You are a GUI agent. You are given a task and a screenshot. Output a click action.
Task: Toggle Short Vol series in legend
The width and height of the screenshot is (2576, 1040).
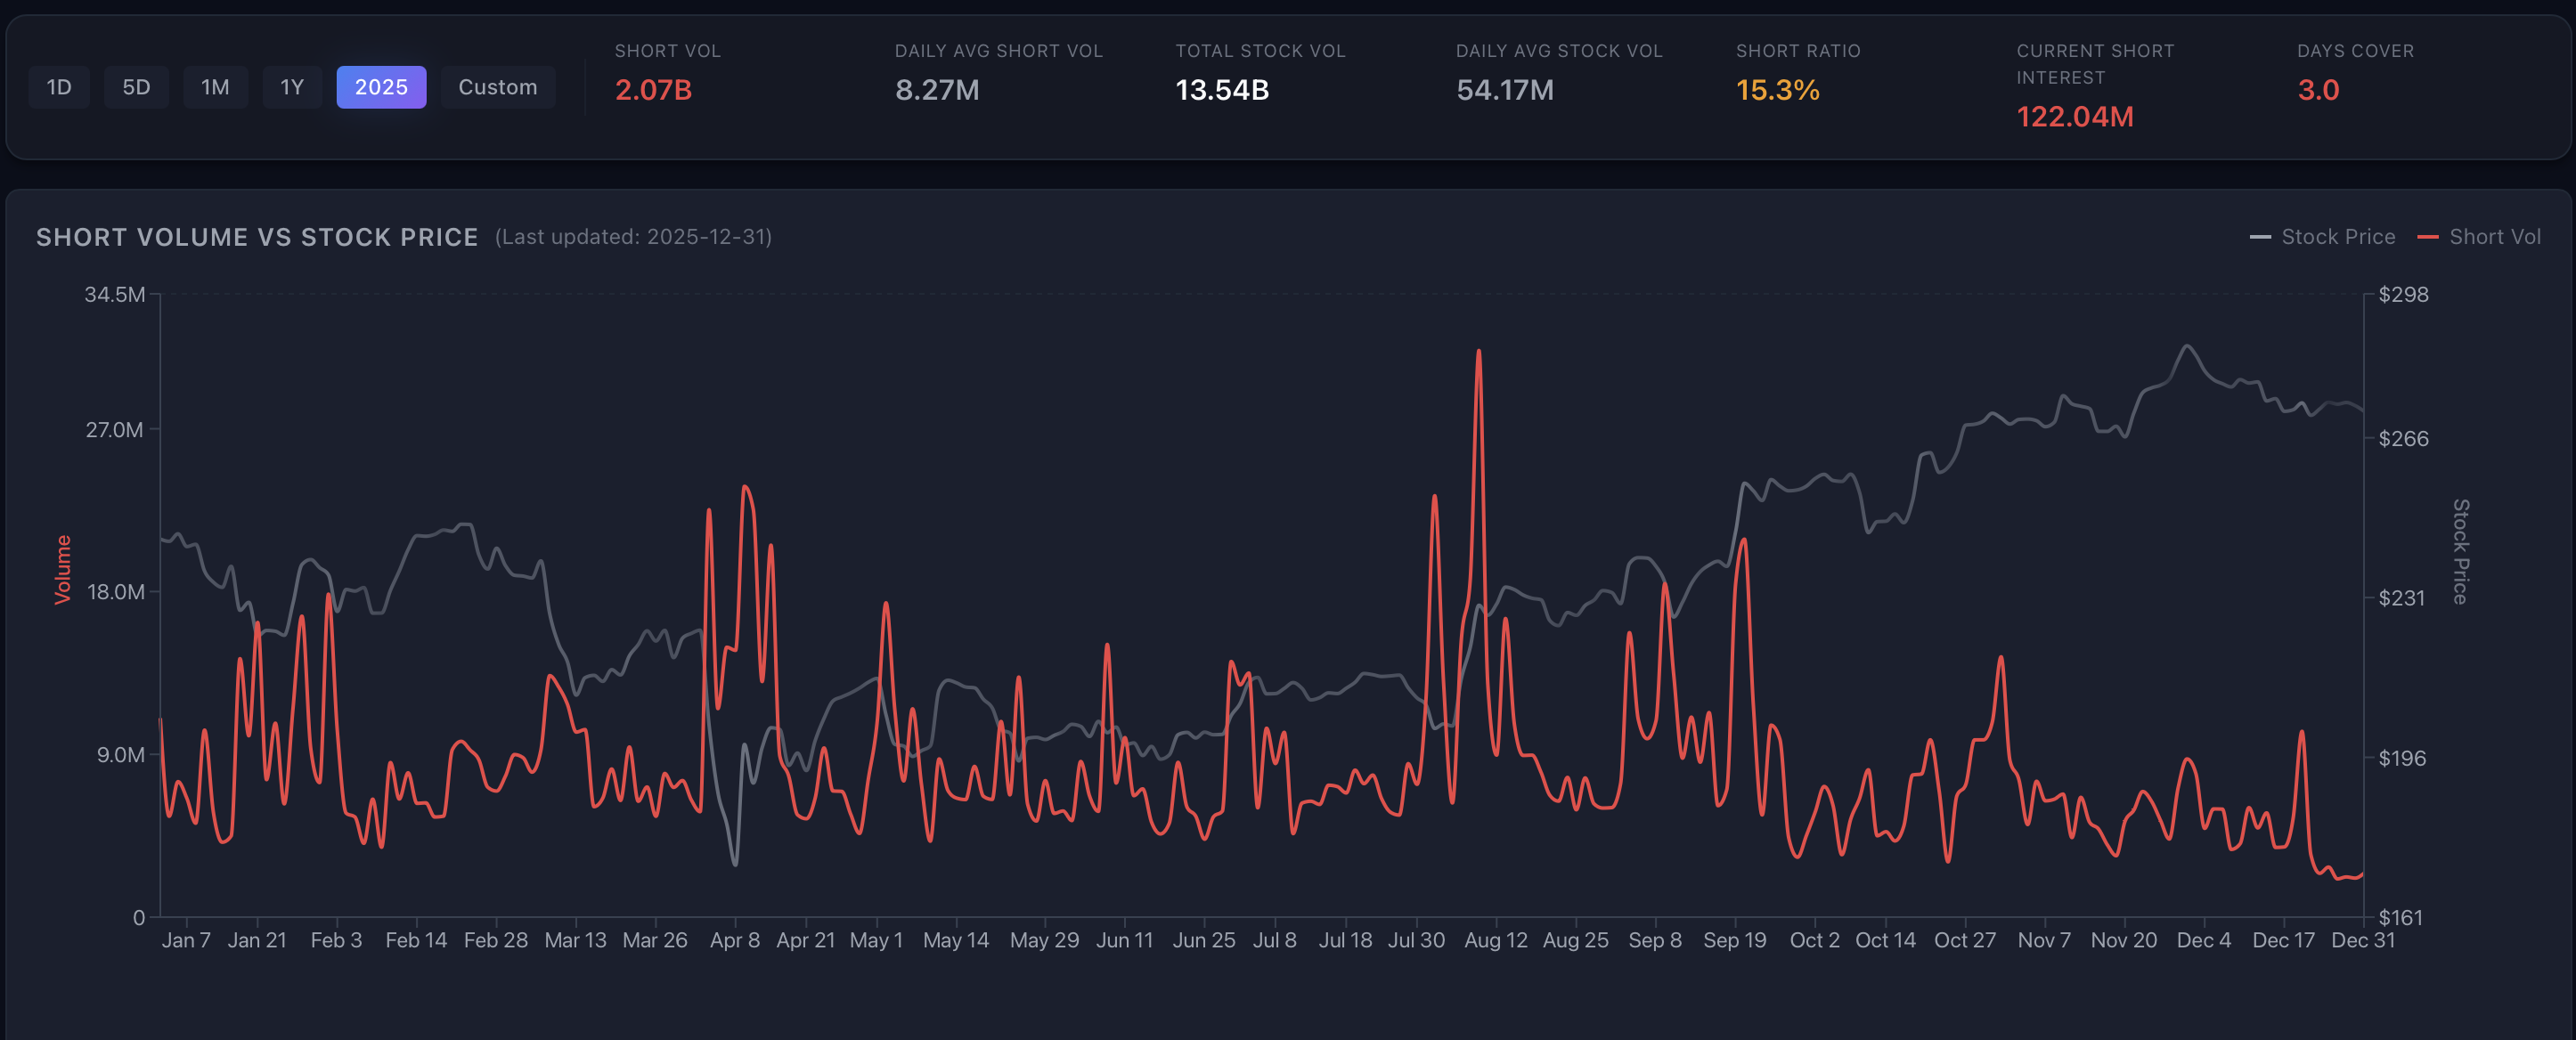click(2494, 237)
